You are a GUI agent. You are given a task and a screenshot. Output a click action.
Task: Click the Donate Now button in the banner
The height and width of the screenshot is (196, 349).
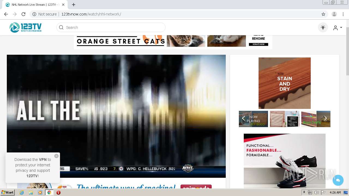pyautogui.click(x=258, y=44)
